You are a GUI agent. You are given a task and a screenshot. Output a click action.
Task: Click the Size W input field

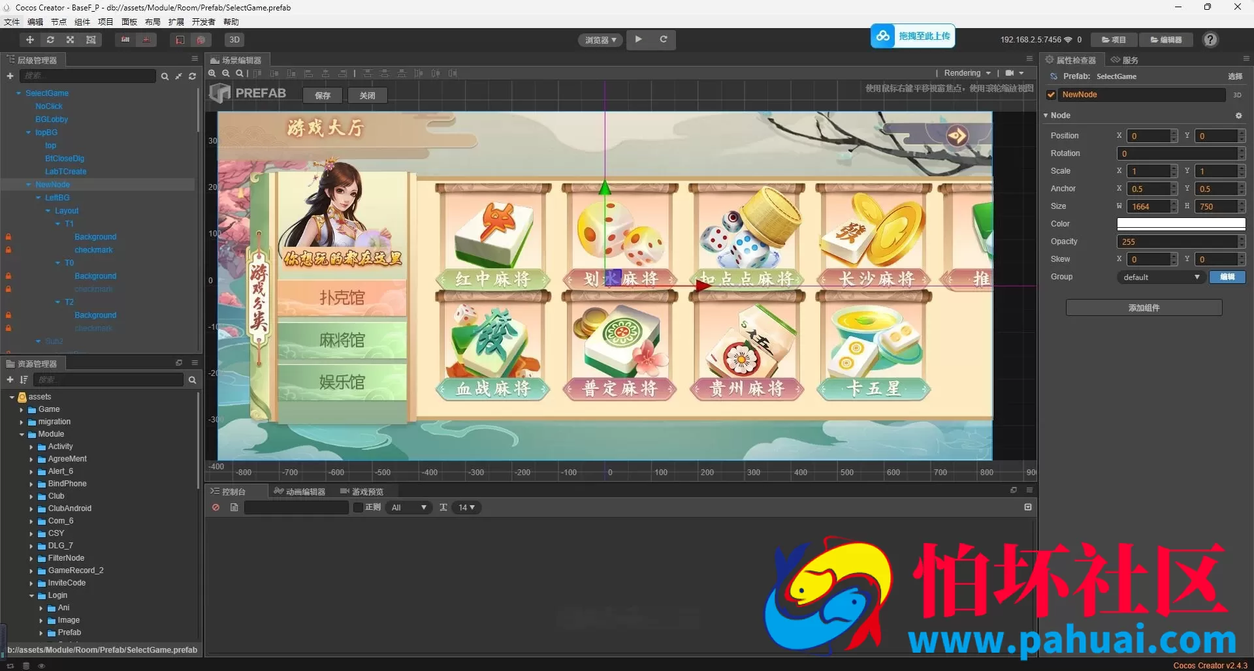click(1148, 206)
